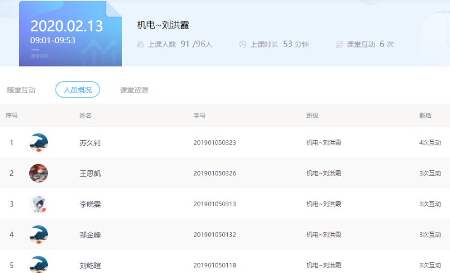Click the 2020.02.13 class report card

tap(70, 34)
